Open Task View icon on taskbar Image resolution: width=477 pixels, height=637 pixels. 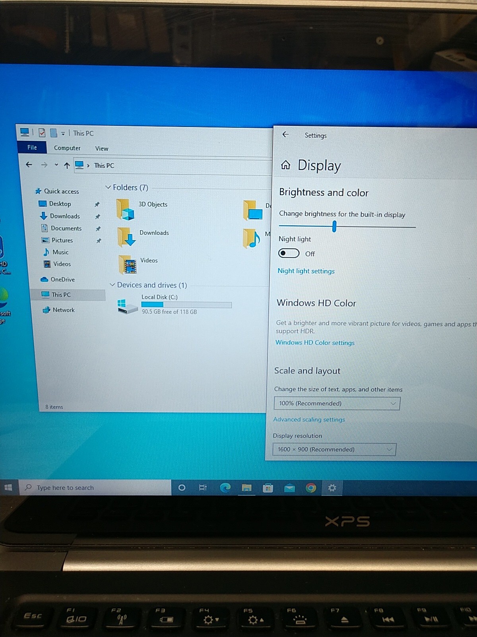pyautogui.click(x=203, y=488)
